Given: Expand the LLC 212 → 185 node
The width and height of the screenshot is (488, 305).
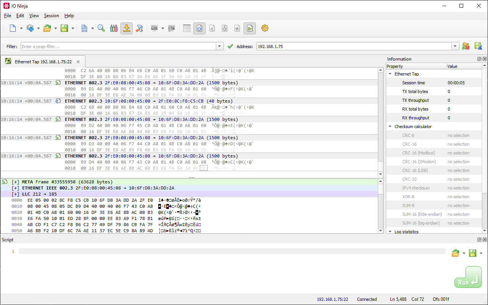Looking at the screenshot, I should tap(16, 194).
